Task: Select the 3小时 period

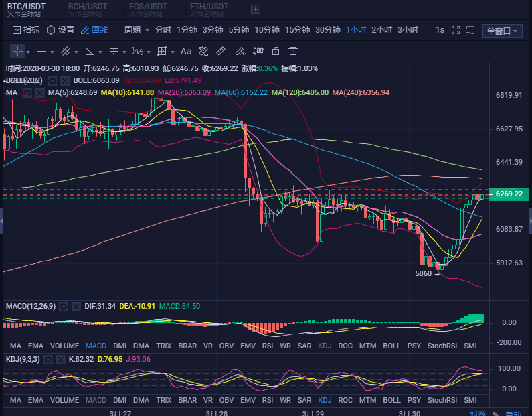Action: click(x=408, y=30)
